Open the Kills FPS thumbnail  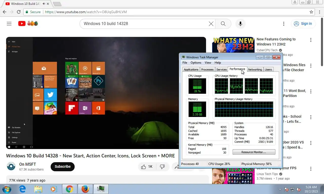click(x=233, y=176)
